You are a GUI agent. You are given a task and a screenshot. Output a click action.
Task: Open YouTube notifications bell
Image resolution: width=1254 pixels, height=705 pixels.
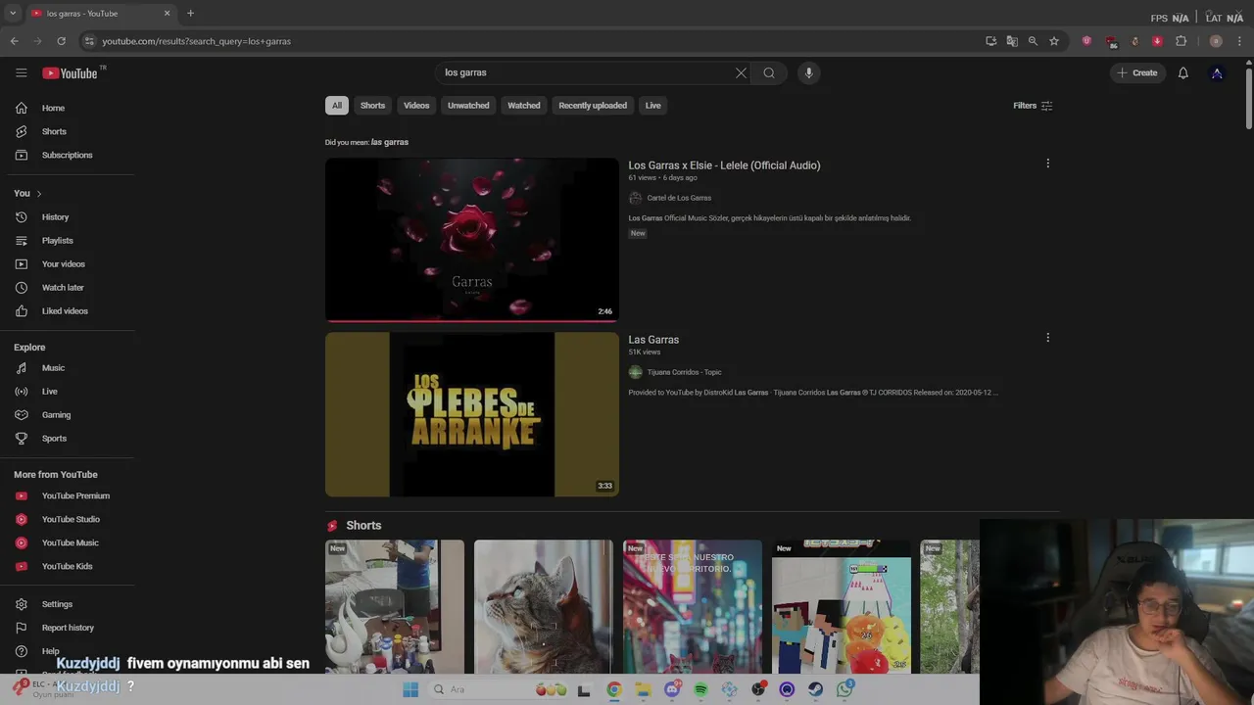tap(1183, 72)
